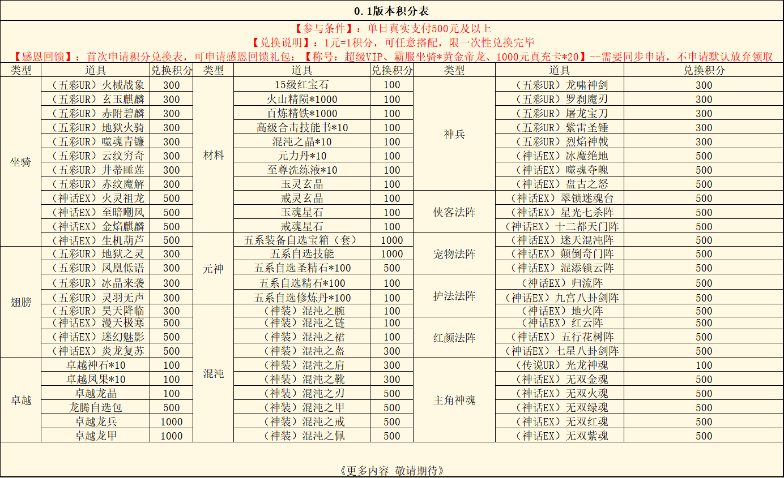Select item '(神话EX)生机葫芦'
The width and height of the screenshot is (784, 478).
tap(96, 240)
